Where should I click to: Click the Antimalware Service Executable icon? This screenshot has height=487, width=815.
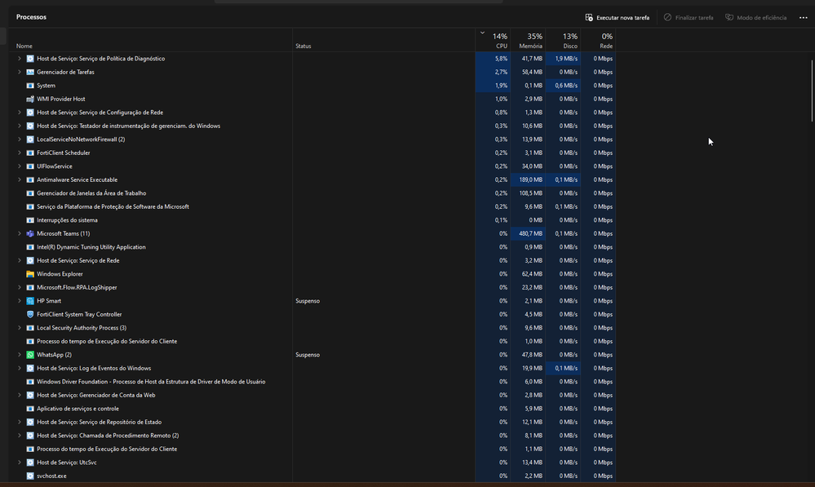tap(30, 179)
